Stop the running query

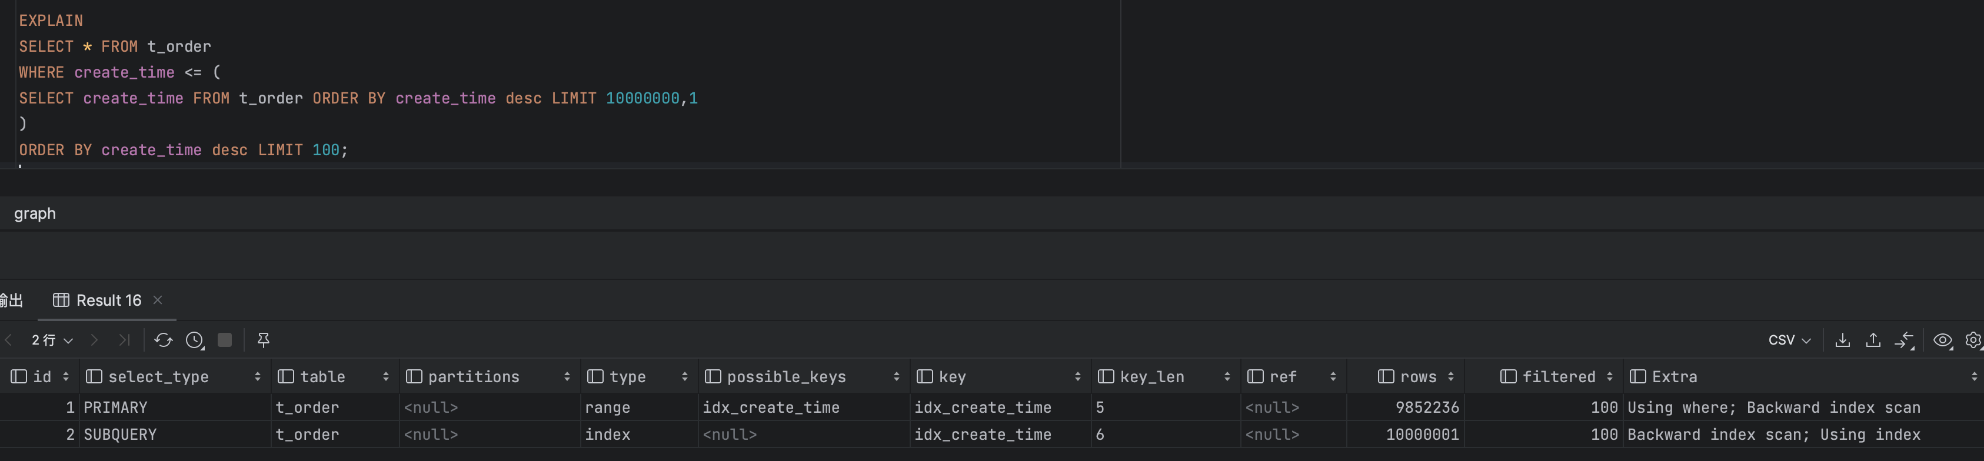pyautogui.click(x=225, y=340)
